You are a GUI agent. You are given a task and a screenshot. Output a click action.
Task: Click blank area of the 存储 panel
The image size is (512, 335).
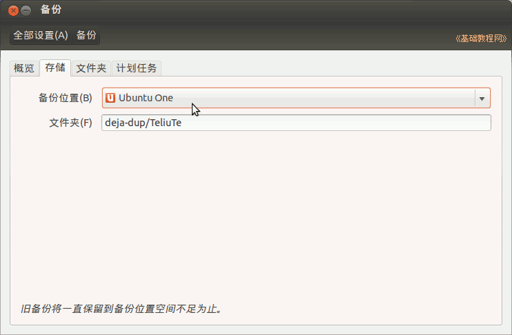point(255,221)
